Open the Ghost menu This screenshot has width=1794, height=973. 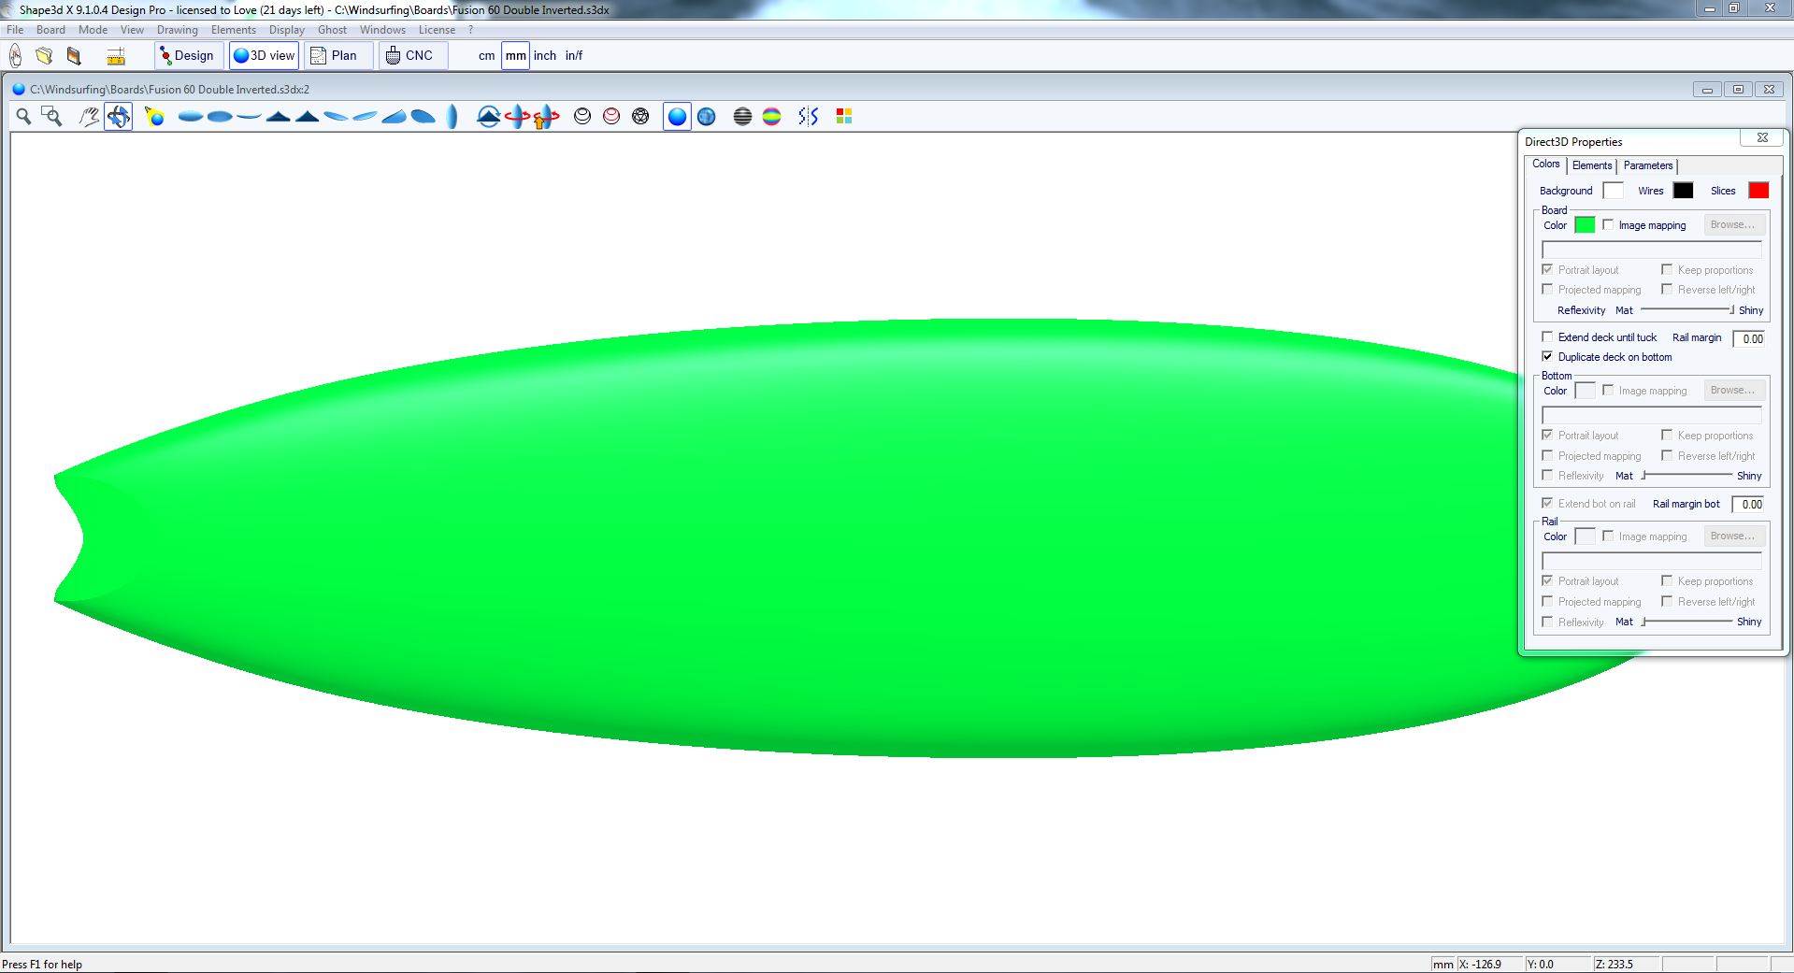click(x=332, y=30)
